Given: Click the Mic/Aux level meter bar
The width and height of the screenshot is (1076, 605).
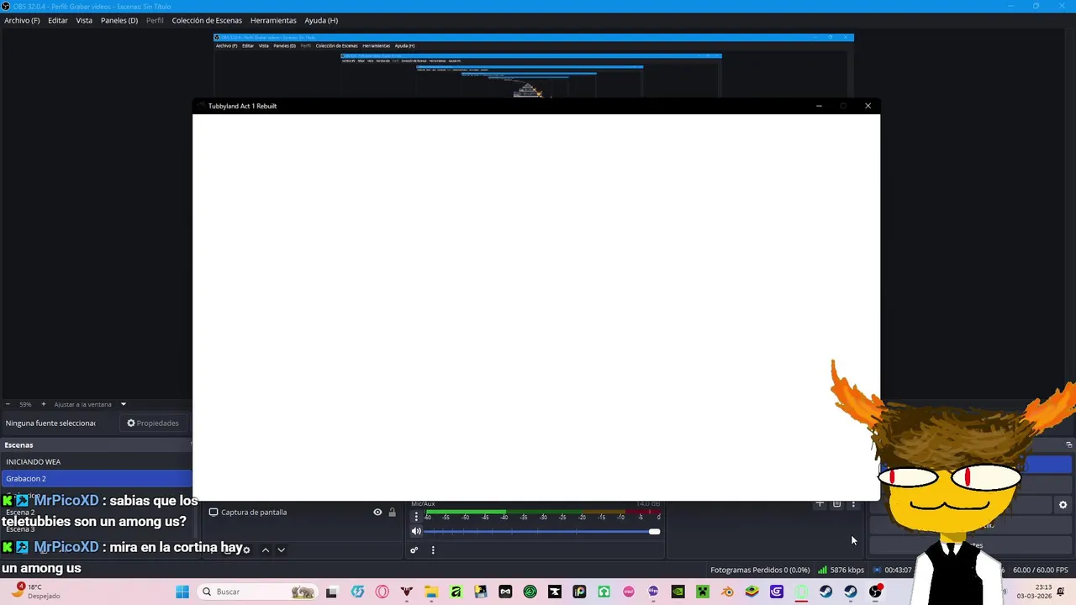Looking at the screenshot, I should point(542,511).
